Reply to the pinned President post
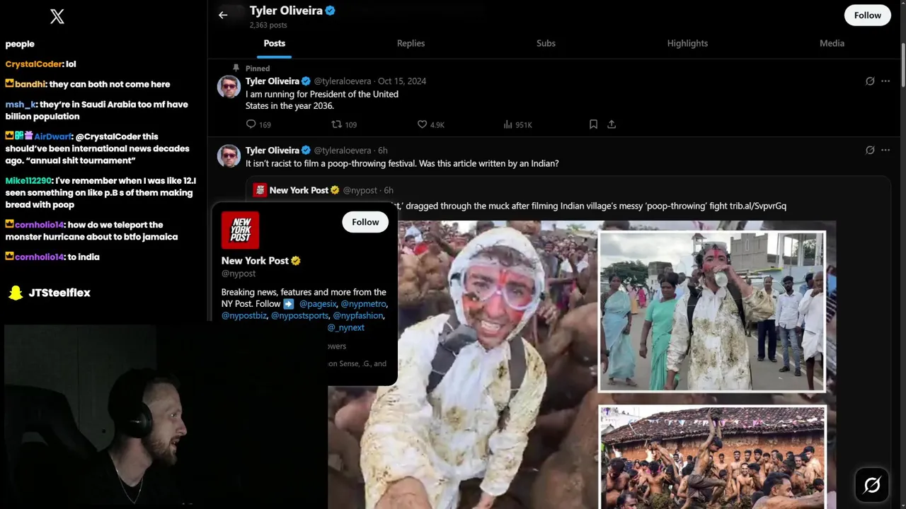 coord(258,124)
